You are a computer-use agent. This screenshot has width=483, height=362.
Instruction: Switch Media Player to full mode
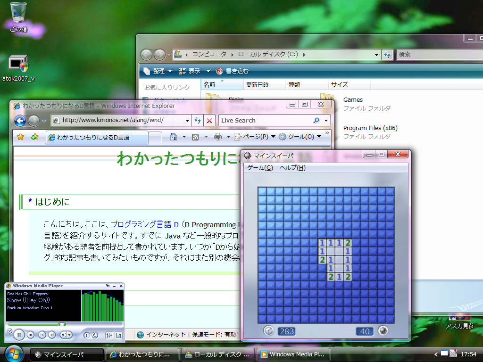coord(108,286)
